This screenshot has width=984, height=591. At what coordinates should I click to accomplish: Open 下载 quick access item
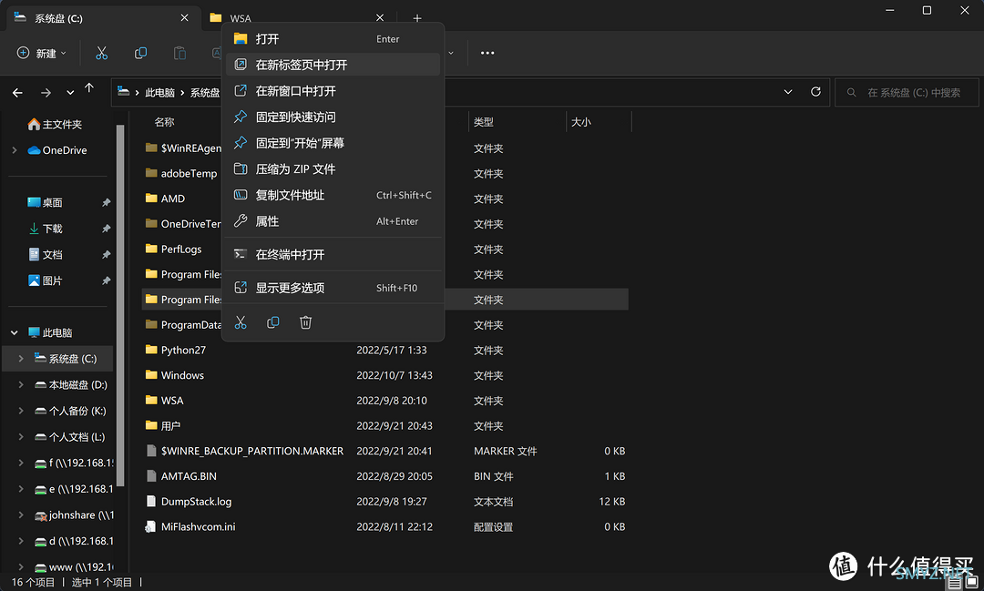tap(46, 229)
